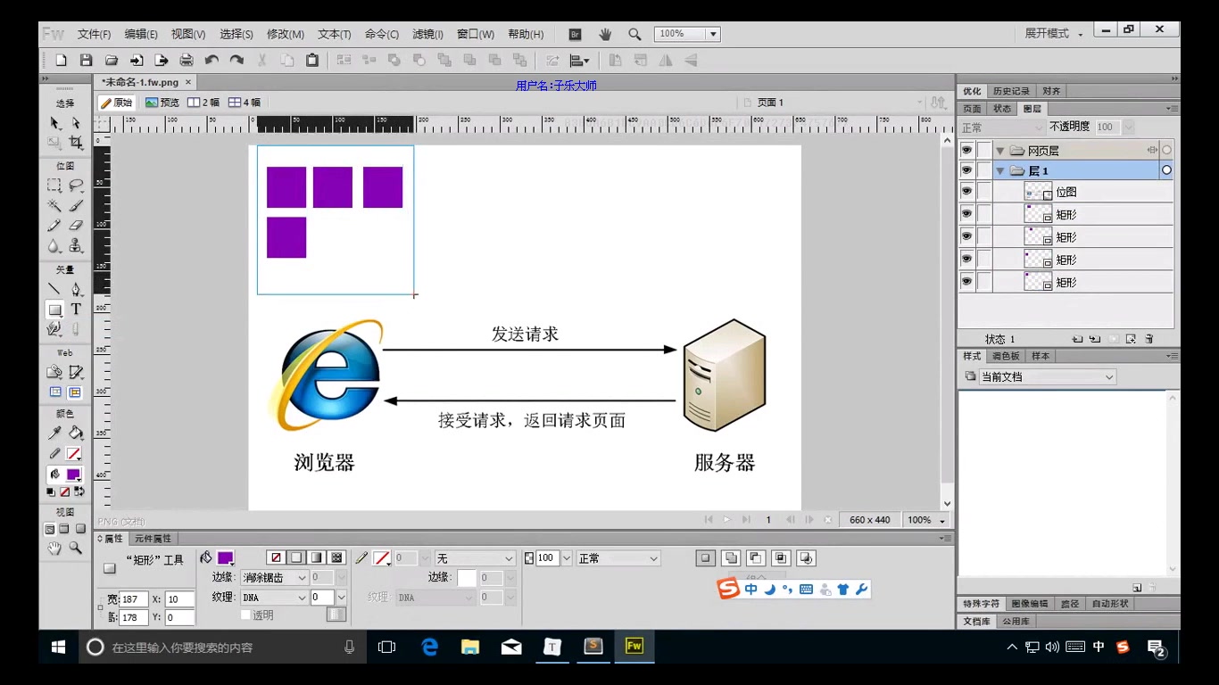Click the Undo arrow in toolbar
This screenshot has width=1219, height=685.
[211, 61]
